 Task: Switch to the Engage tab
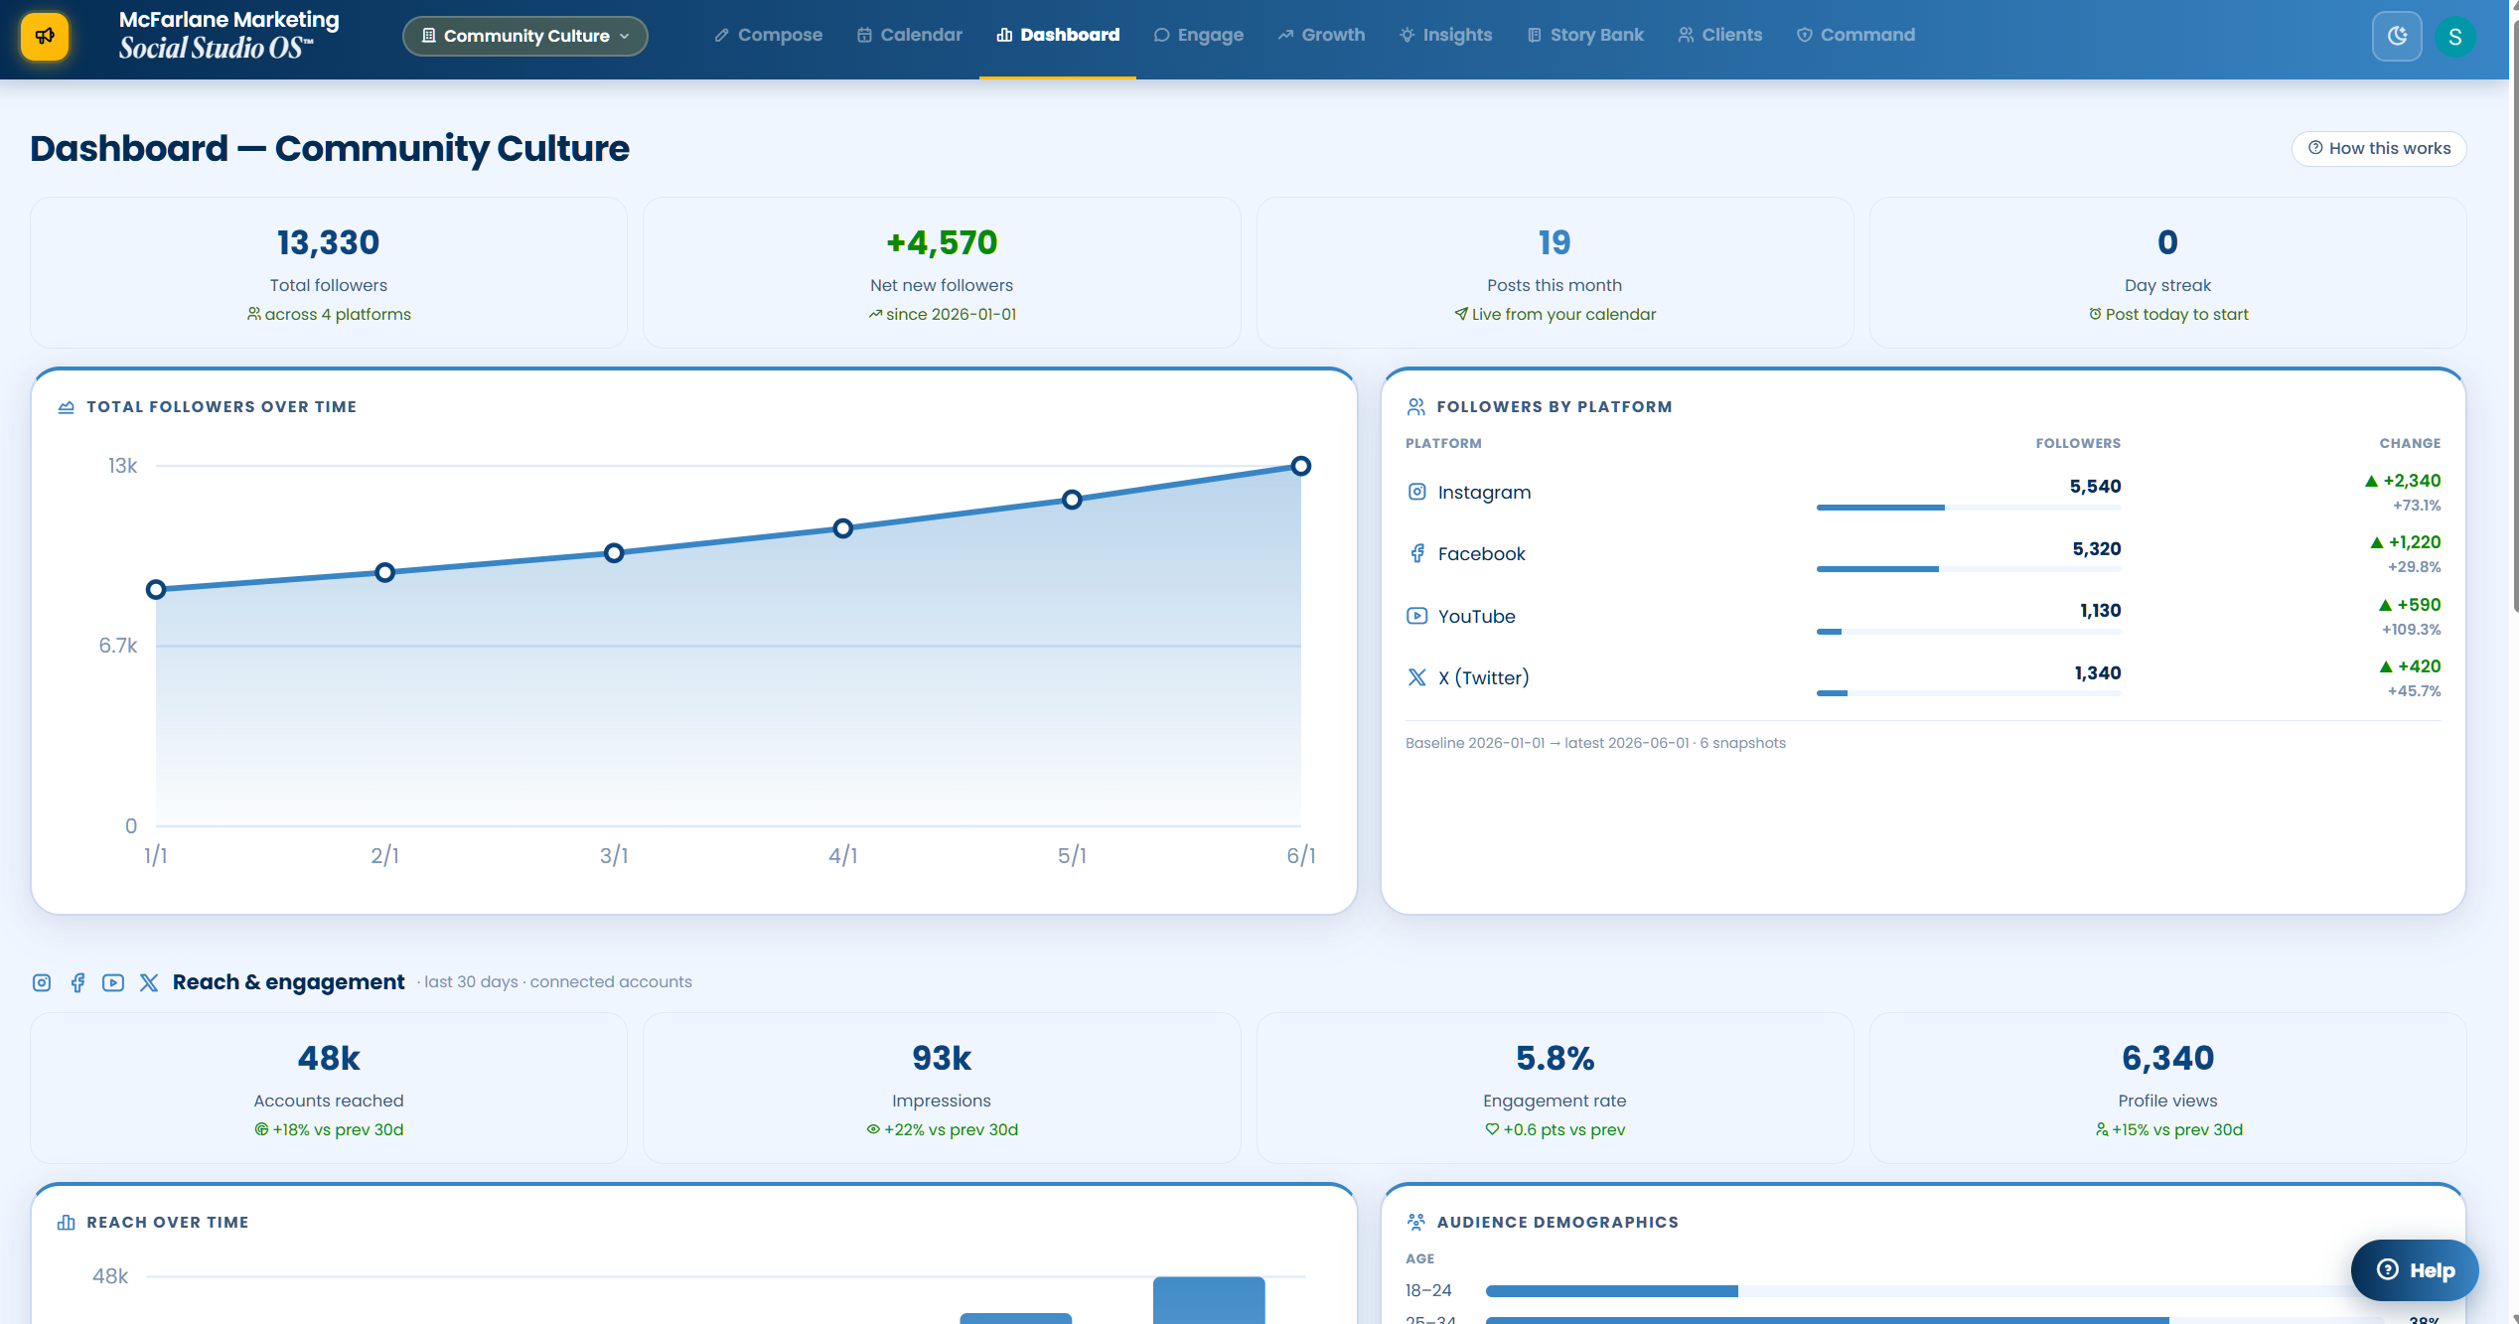[1198, 35]
